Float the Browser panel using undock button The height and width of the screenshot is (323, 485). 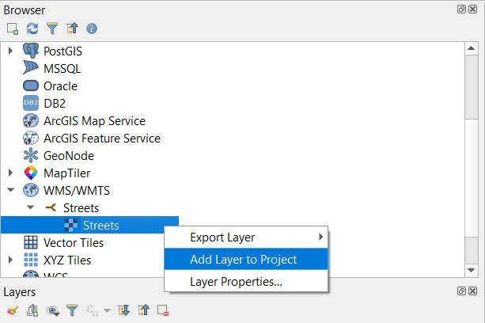[461, 9]
